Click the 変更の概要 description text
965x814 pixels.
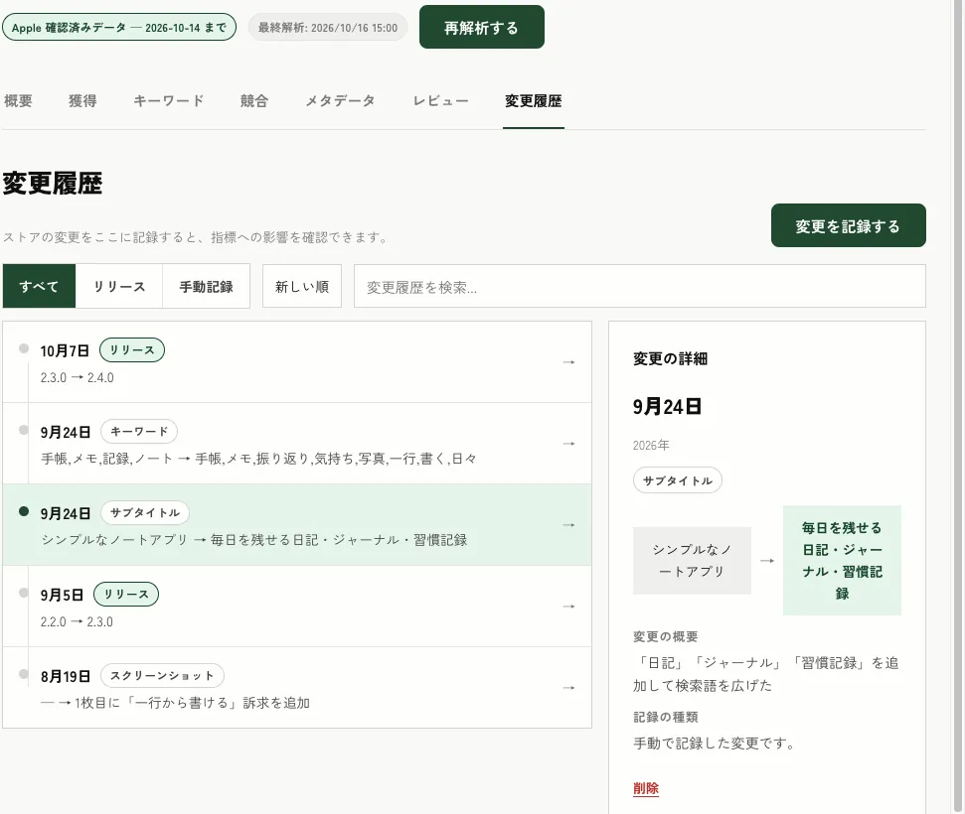765,674
